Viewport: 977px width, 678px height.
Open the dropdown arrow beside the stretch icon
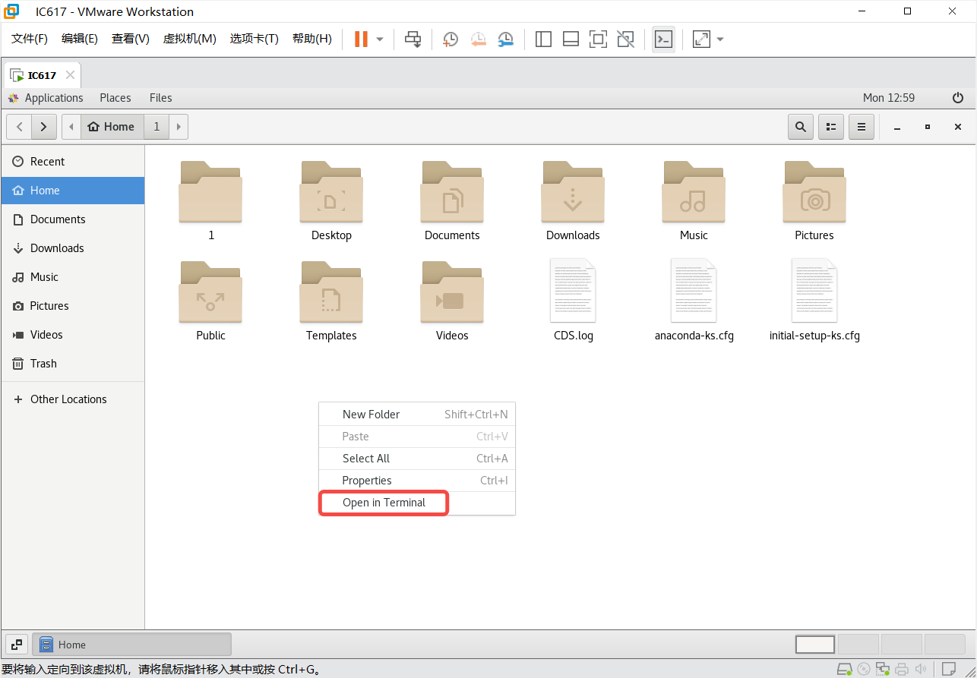(720, 39)
